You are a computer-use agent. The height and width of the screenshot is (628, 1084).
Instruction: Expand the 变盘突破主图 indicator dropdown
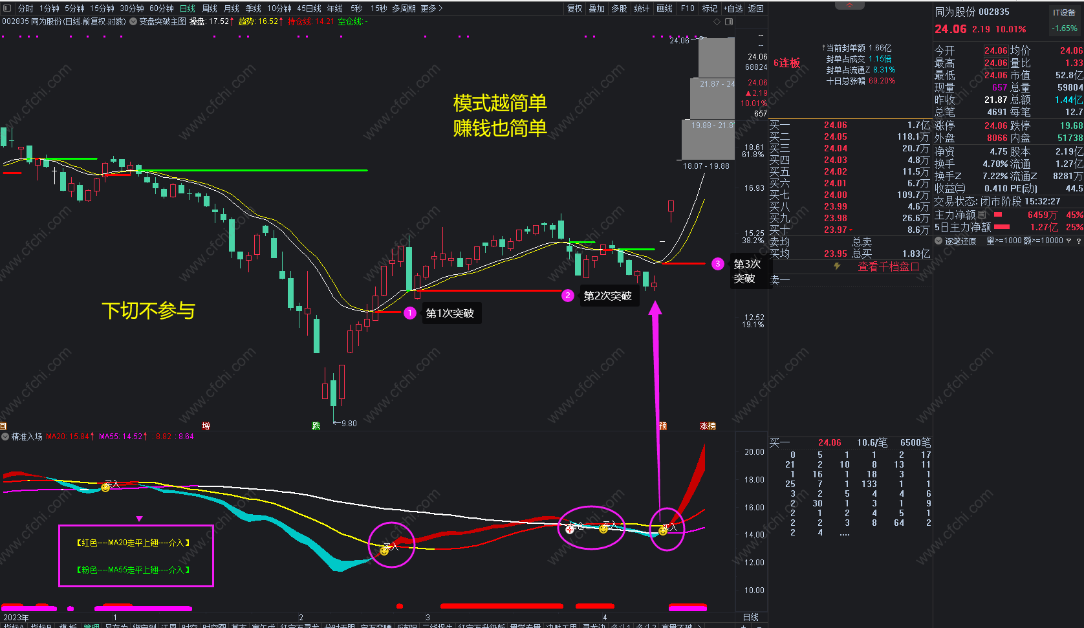tap(133, 21)
